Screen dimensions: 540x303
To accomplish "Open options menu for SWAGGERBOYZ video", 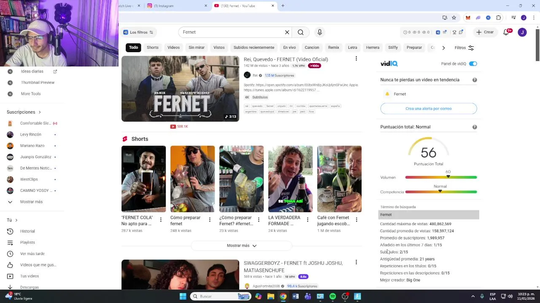I will pyautogui.click(x=356, y=262).
